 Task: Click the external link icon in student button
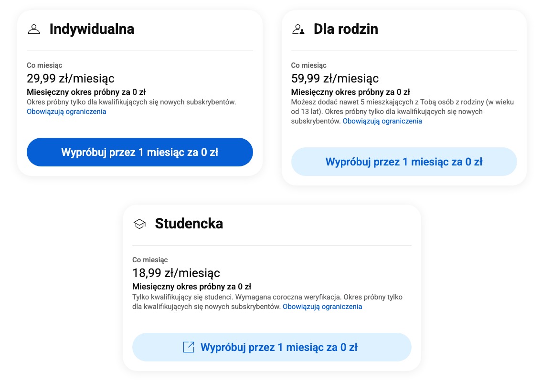click(x=189, y=347)
